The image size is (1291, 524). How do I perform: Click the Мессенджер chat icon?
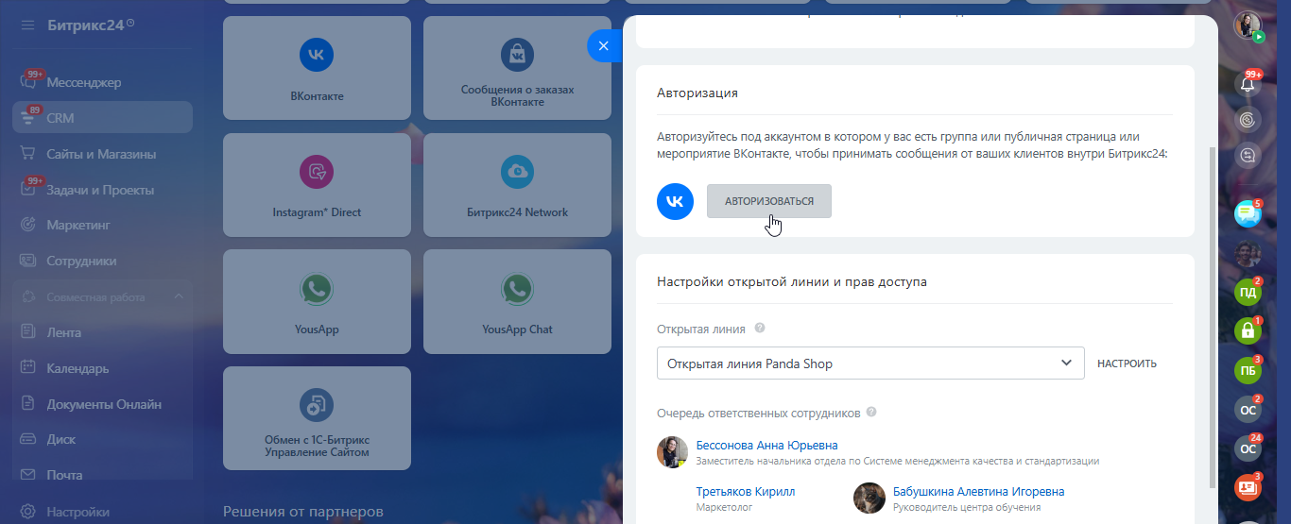point(28,83)
